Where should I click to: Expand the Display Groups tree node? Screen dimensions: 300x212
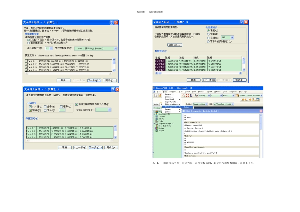(154, 123)
